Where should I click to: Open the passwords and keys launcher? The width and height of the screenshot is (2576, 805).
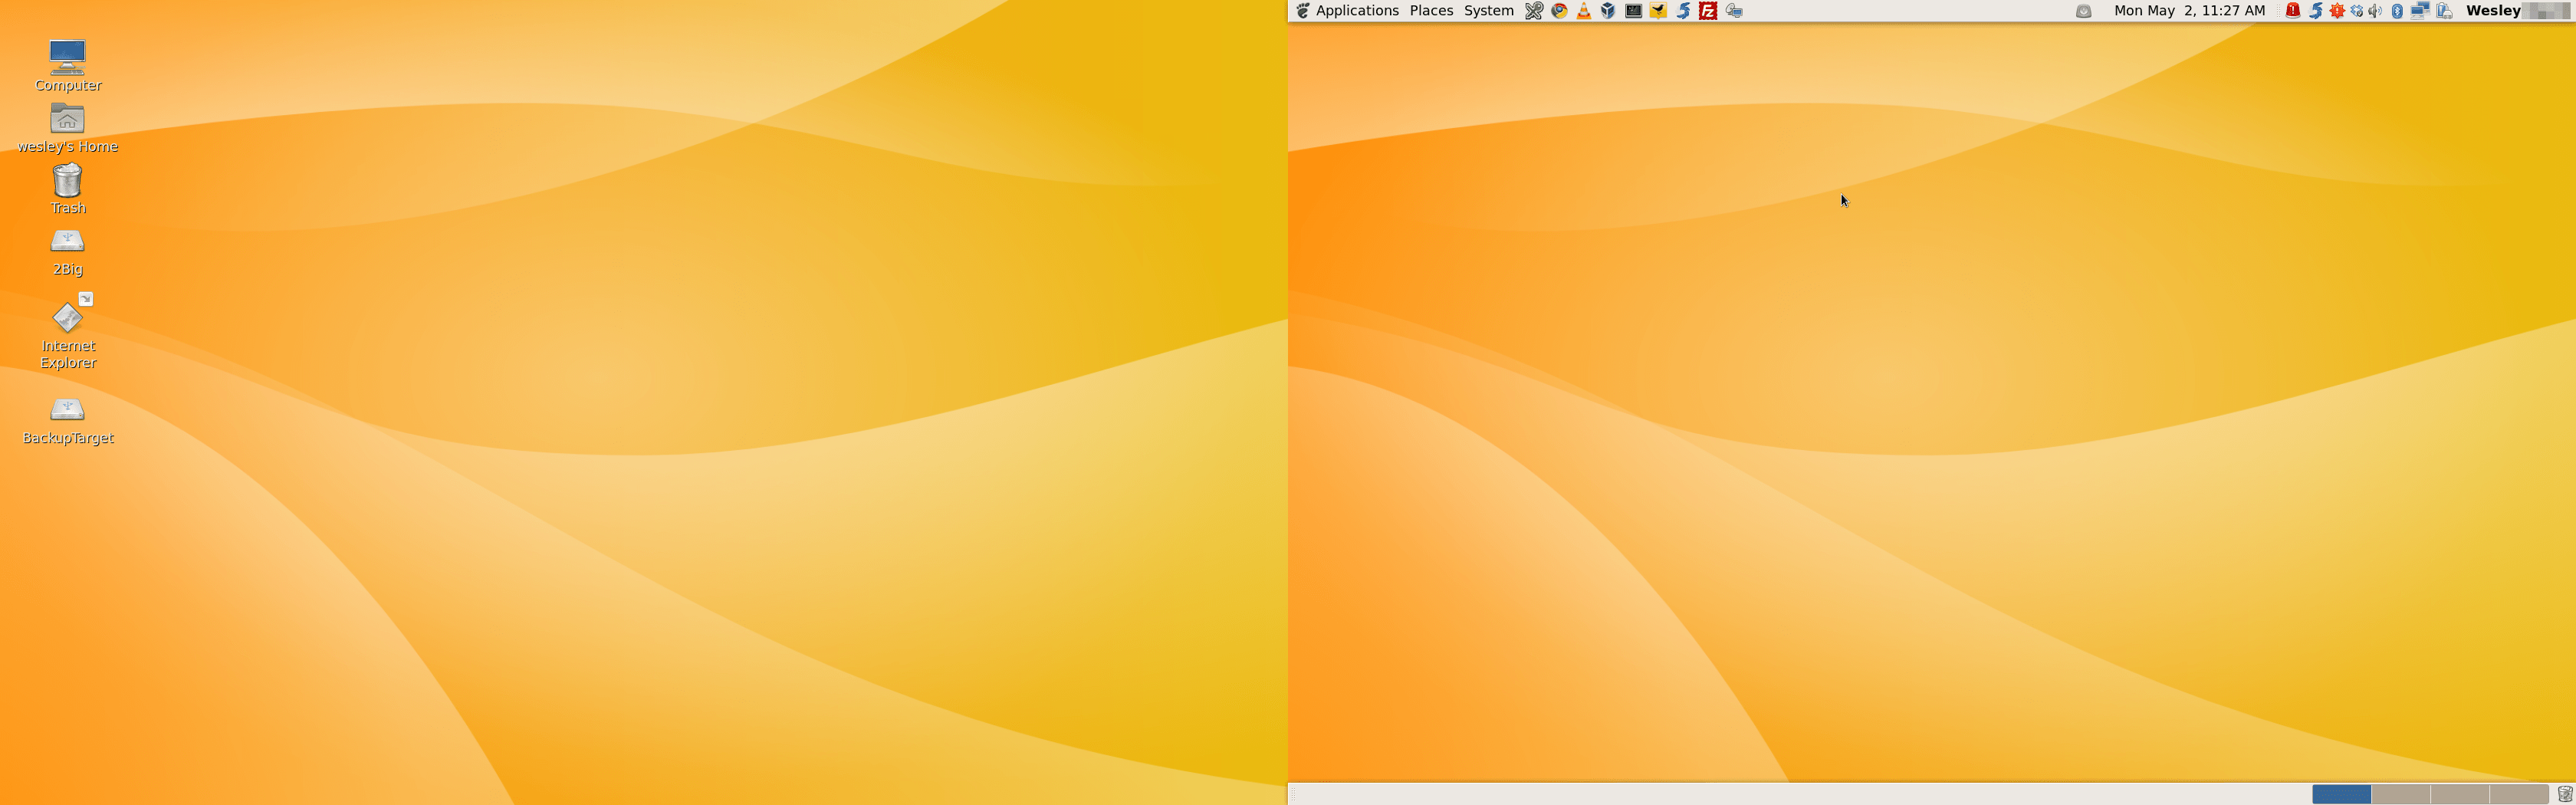pos(1534,11)
